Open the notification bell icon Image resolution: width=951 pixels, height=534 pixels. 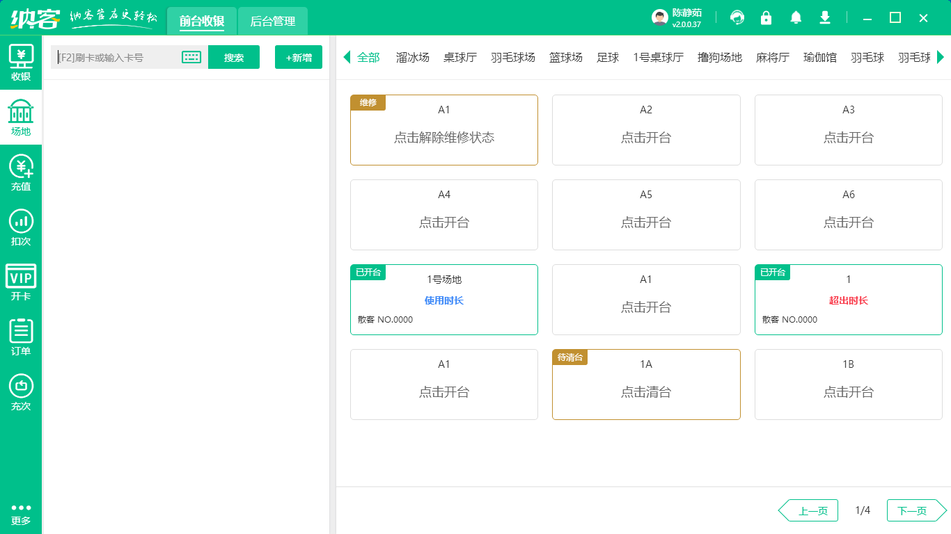[796, 18]
